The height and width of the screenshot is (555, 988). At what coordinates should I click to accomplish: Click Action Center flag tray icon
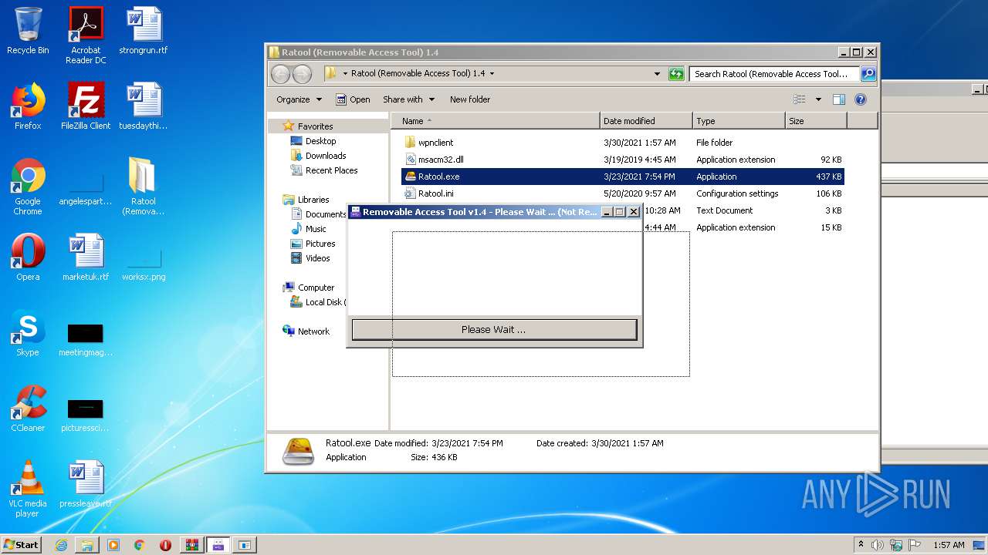(913, 545)
